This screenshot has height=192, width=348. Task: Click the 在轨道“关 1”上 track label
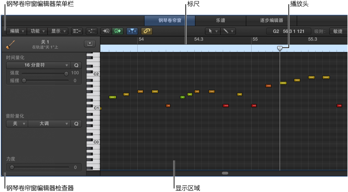pyautogui.click(x=45, y=47)
